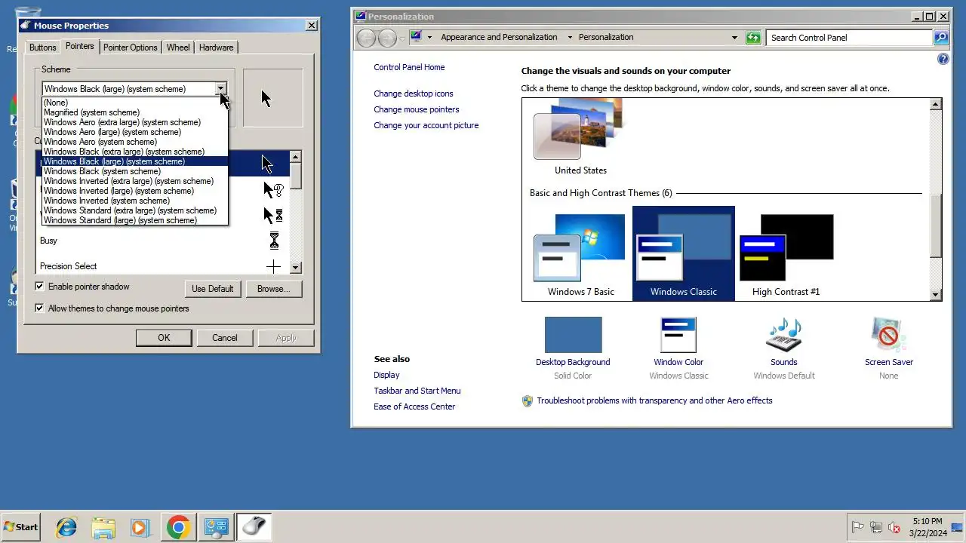The height and width of the screenshot is (543, 966).
Task: Click the clock in the system tray
Action: point(927,527)
